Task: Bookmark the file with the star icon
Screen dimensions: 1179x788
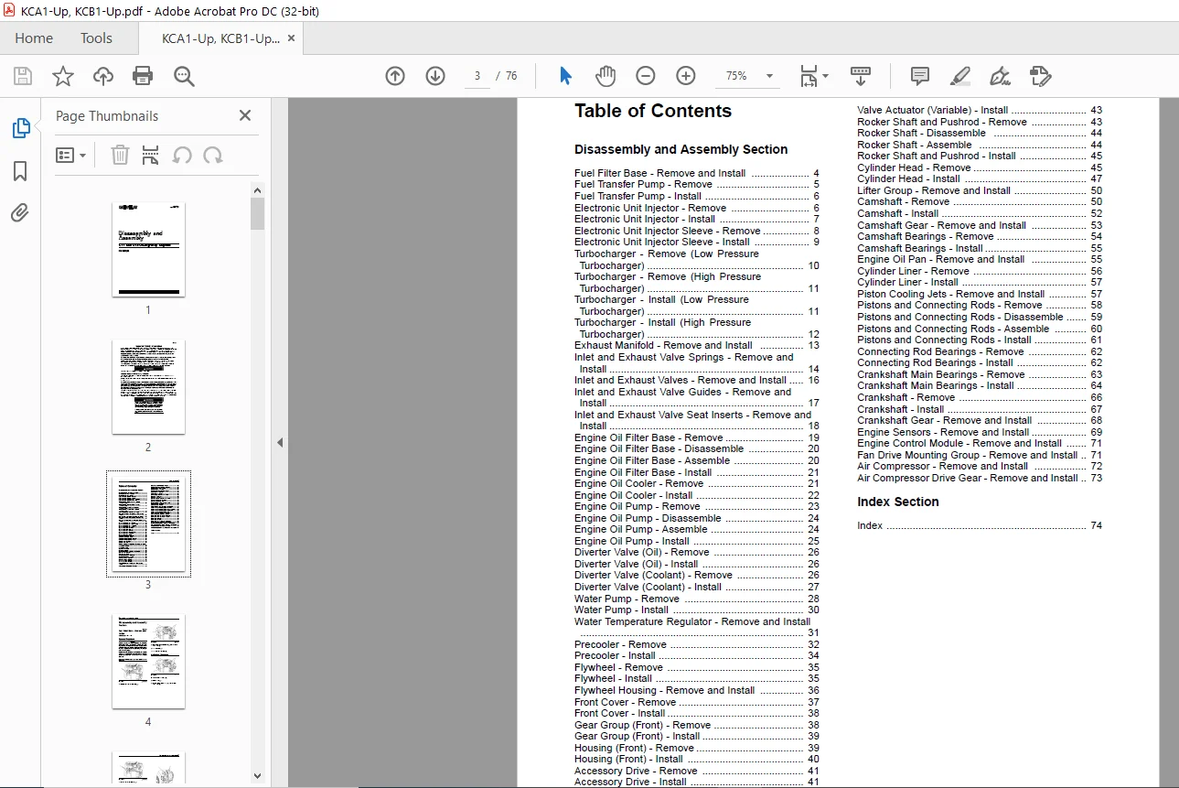Action: 63,76
